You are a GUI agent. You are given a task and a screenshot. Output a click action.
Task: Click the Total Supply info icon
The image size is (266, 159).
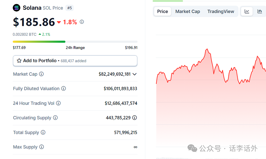[43, 132]
